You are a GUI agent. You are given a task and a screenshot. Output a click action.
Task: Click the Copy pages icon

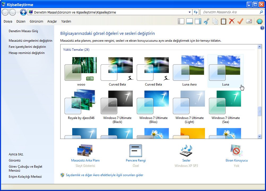[x=215, y=22]
